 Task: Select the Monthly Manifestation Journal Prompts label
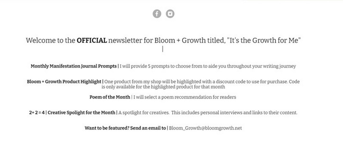[74, 66]
